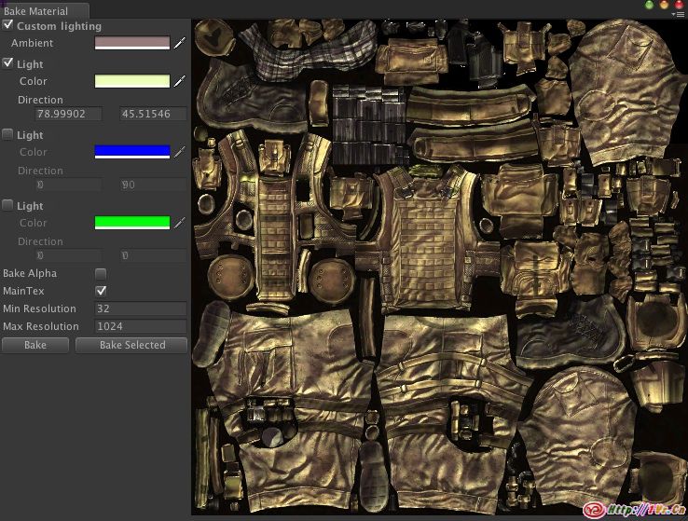
Task: Uncheck the first Light checkbox
Action: [x=8, y=63]
